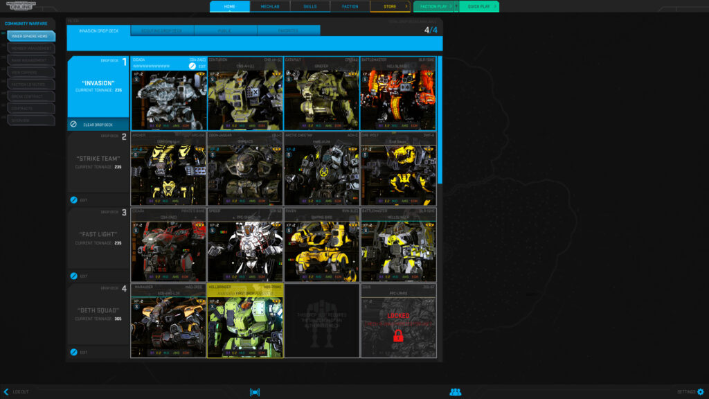Screen dimensions: 709x399
Task: Click the S badge on the Raven card
Action: pyautogui.click(x=289, y=231)
